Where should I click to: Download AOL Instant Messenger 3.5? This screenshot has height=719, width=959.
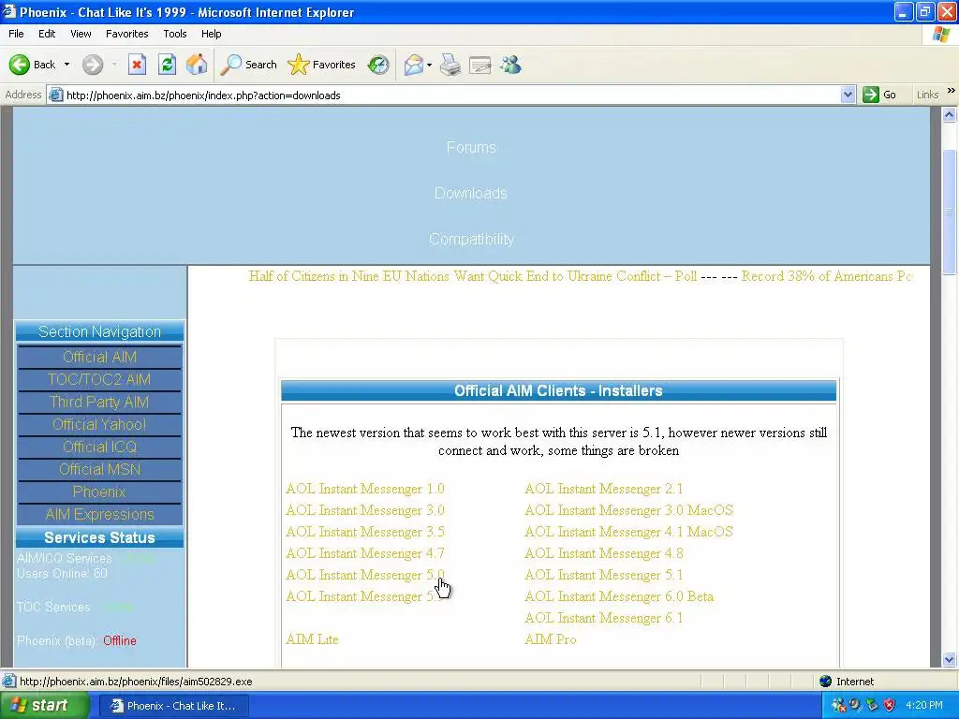coord(365,532)
